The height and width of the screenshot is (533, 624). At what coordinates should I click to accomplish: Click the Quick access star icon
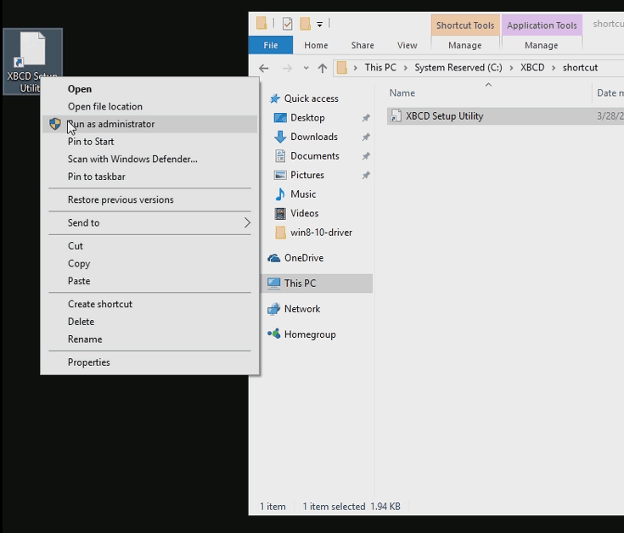pos(274,98)
